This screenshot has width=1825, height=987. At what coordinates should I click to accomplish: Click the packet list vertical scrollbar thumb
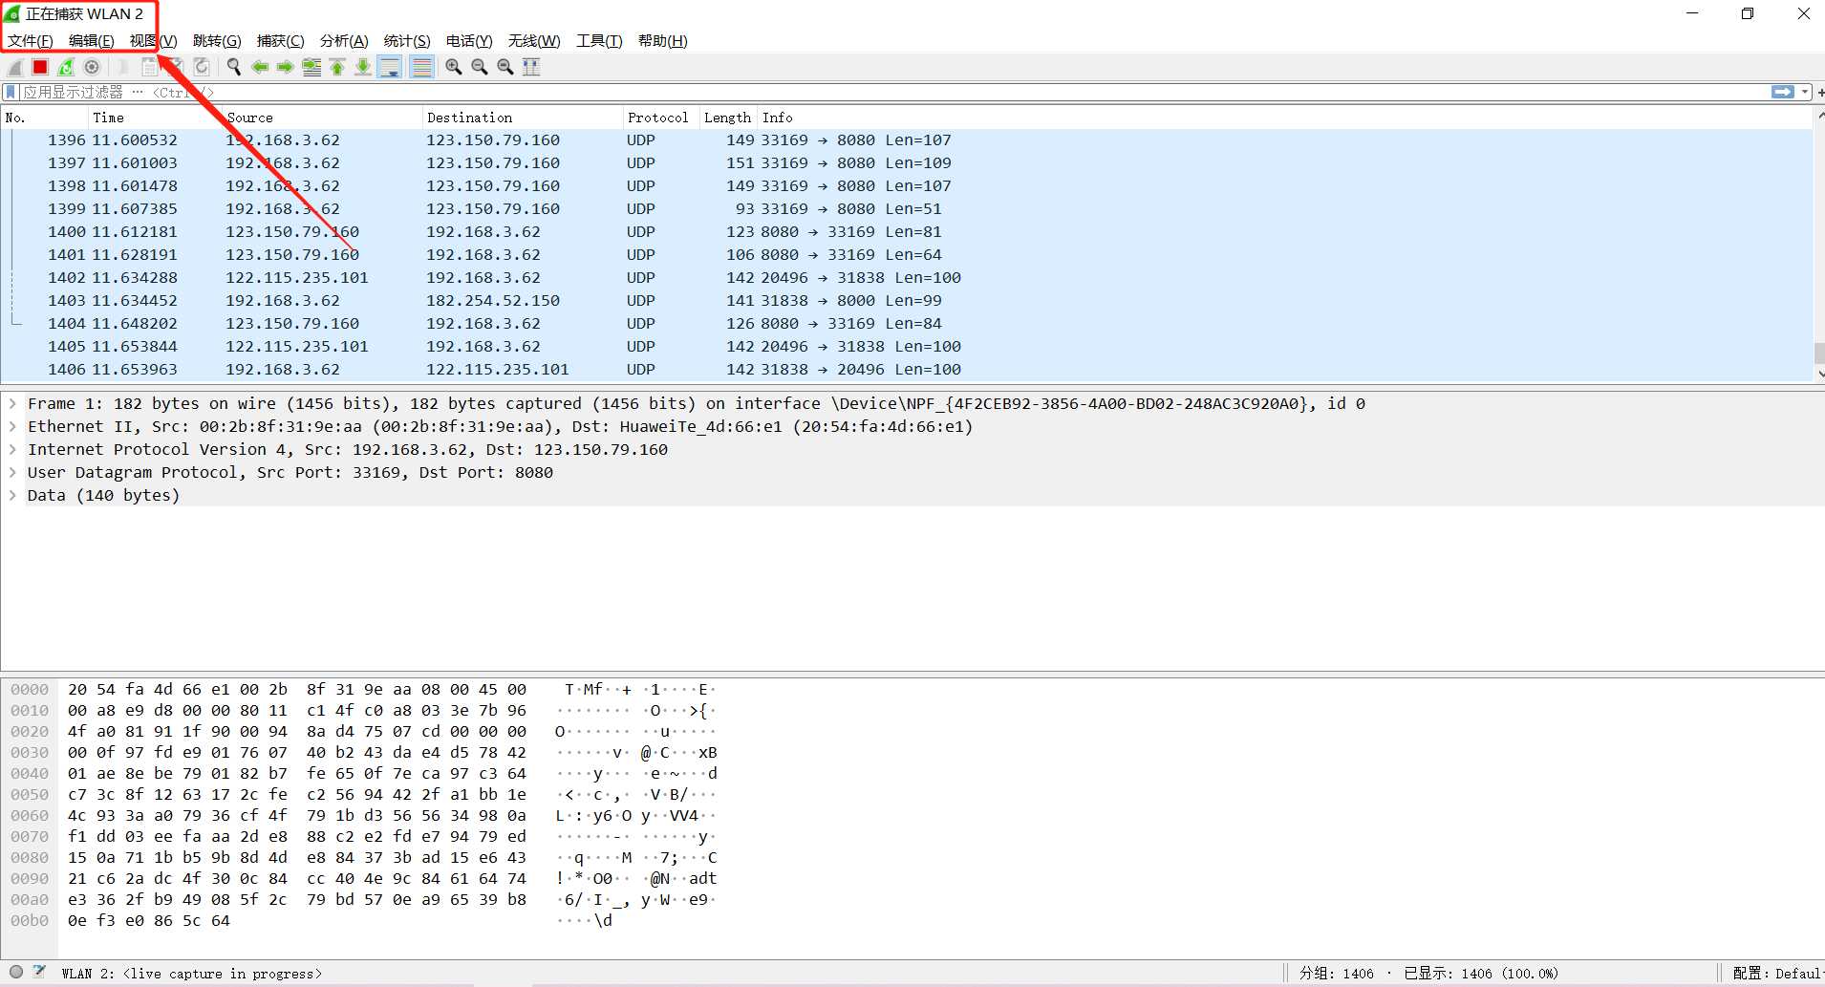tap(1819, 353)
